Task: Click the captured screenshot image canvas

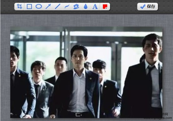Action: coord(86,72)
